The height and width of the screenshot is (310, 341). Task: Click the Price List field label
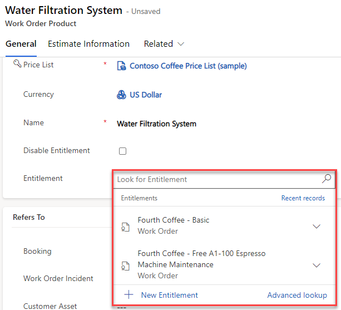point(38,65)
